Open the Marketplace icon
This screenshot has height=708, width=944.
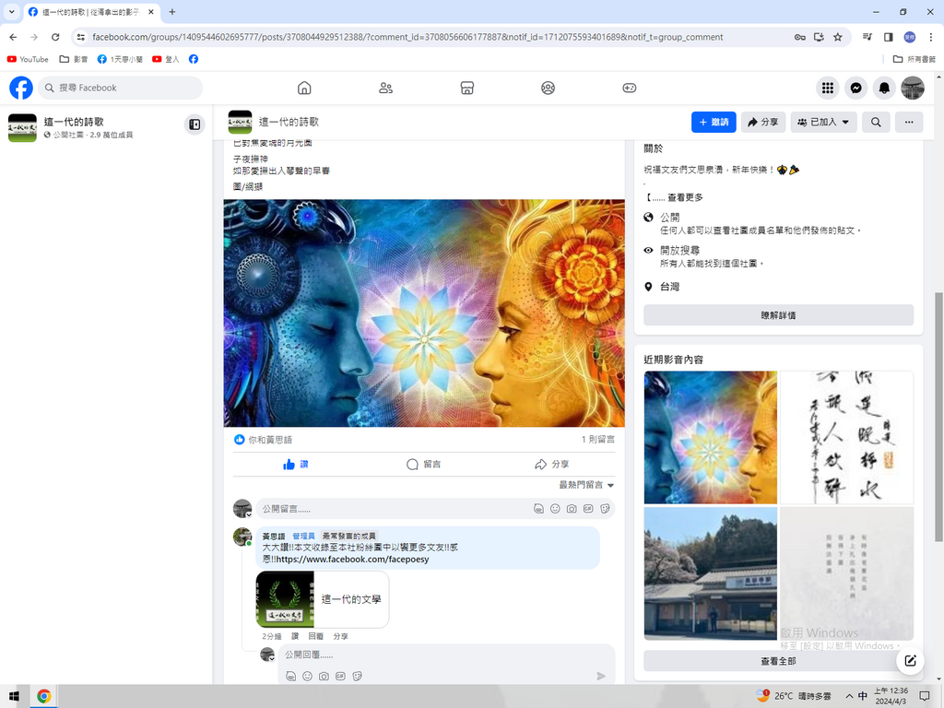[466, 88]
